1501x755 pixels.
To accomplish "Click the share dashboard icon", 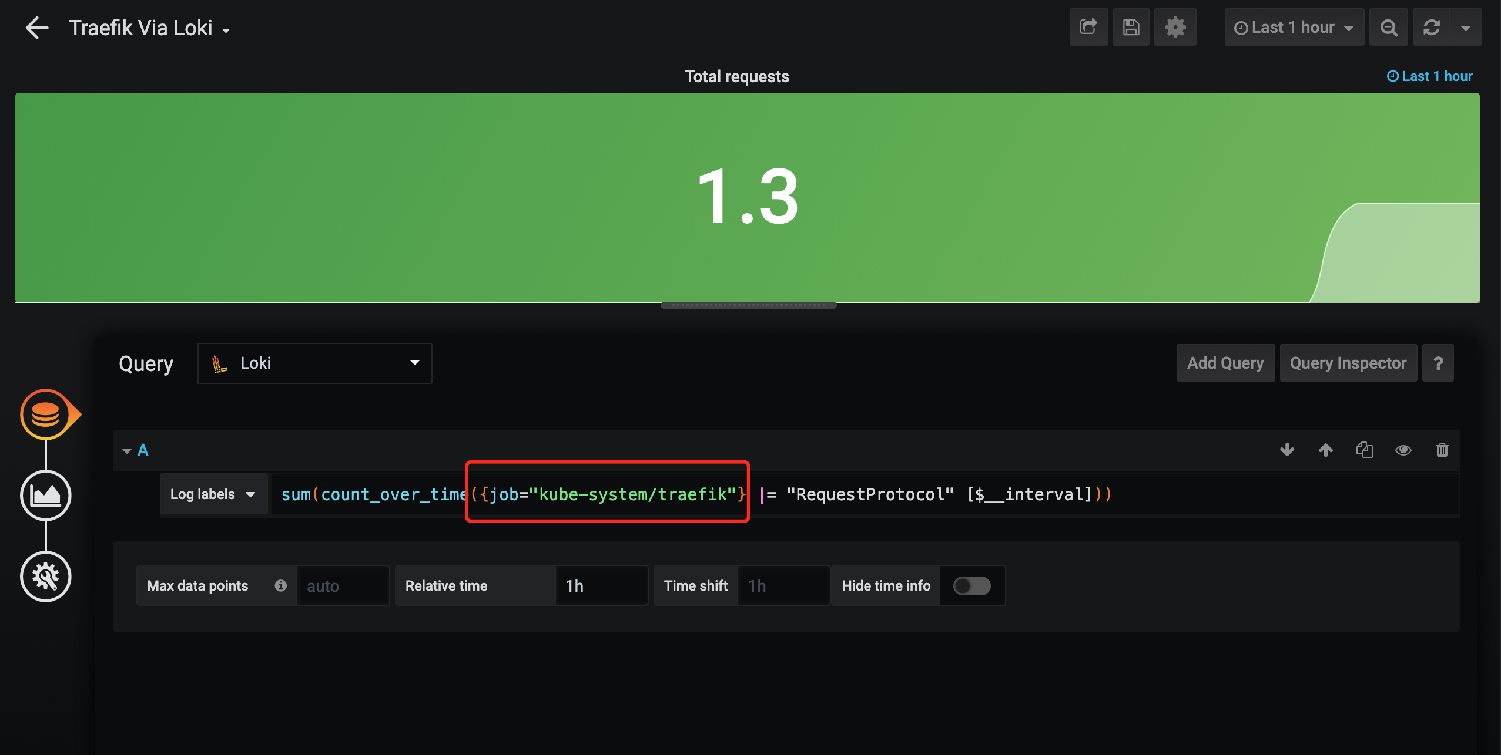I will point(1088,27).
